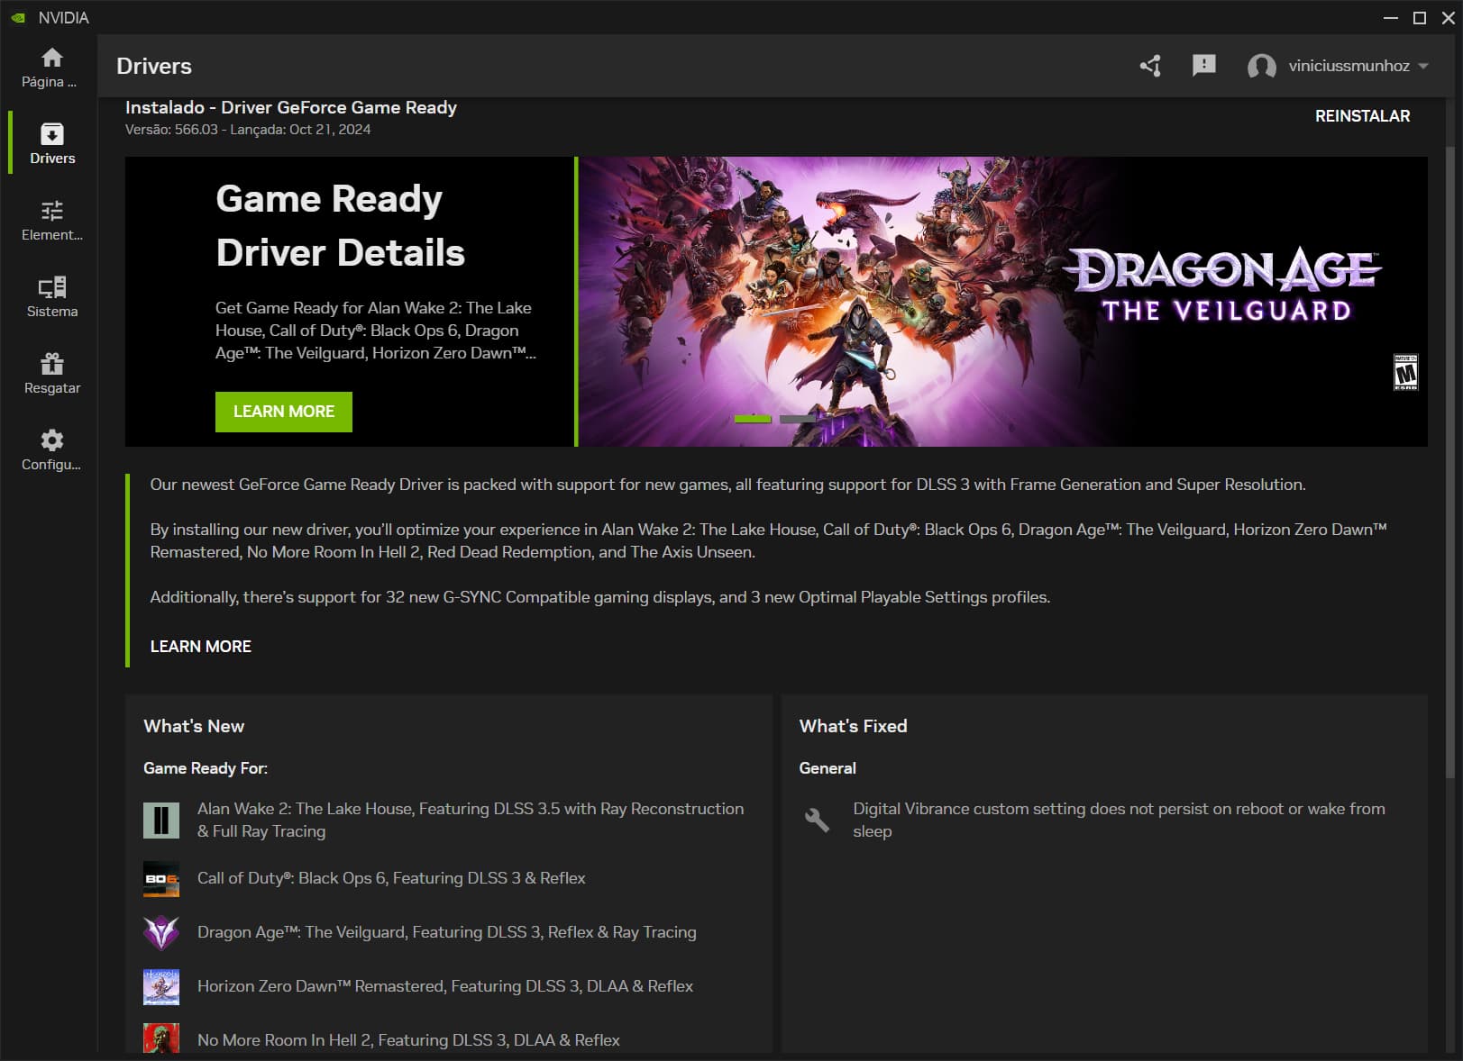The height and width of the screenshot is (1061, 1463).
Task: Click the share icon in header
Action: (1150, 66)
